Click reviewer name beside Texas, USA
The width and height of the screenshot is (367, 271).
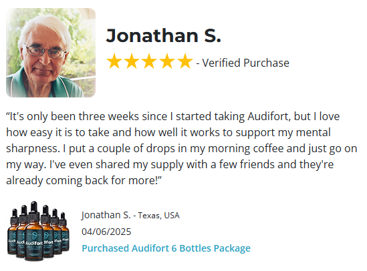pos(106,215)
